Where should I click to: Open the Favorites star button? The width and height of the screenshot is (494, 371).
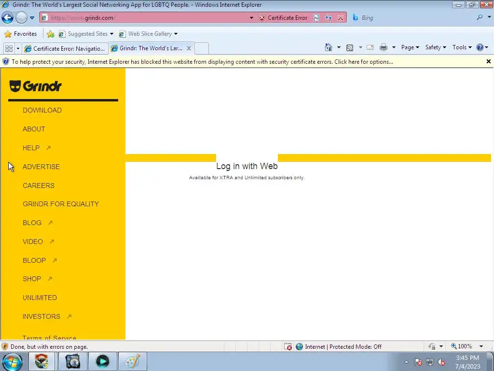click(21, 34)
